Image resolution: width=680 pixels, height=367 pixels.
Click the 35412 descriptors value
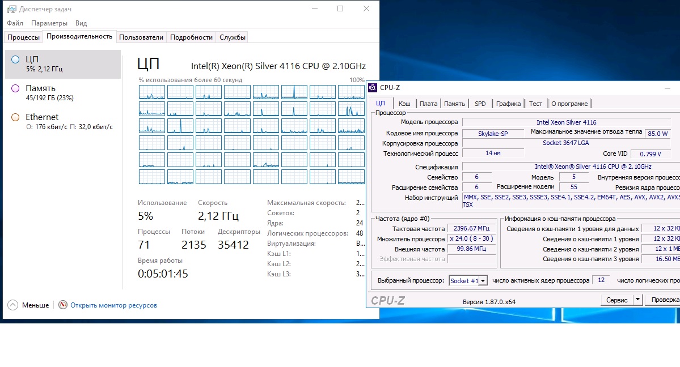click(x=233, y=245)
